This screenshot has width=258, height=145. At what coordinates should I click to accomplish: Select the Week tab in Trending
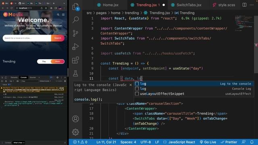(57, 61)
